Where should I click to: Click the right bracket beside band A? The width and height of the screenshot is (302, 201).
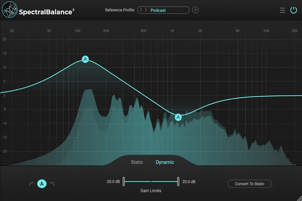tap(52, 184)
